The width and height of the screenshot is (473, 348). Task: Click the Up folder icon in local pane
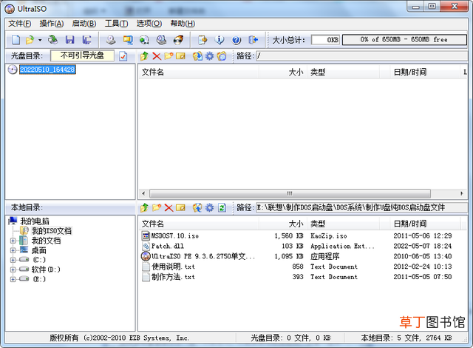[145, 207]
